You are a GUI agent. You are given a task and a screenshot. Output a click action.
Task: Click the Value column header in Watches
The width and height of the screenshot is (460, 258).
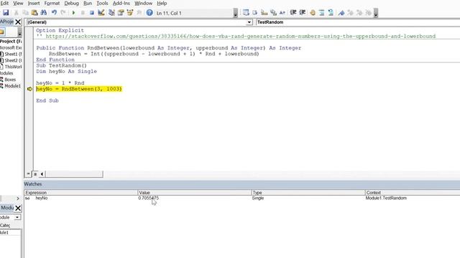[x=195, y=193]
